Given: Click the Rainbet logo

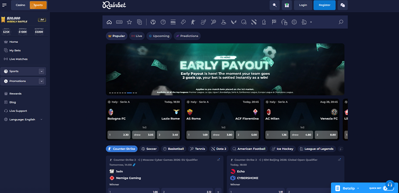Looking at the screenshot, I should [114, 5].
